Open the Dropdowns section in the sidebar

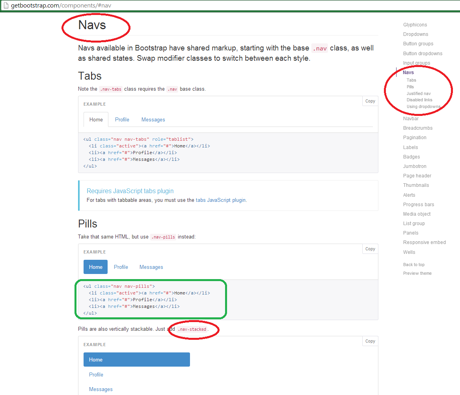(x=415, y=34)
